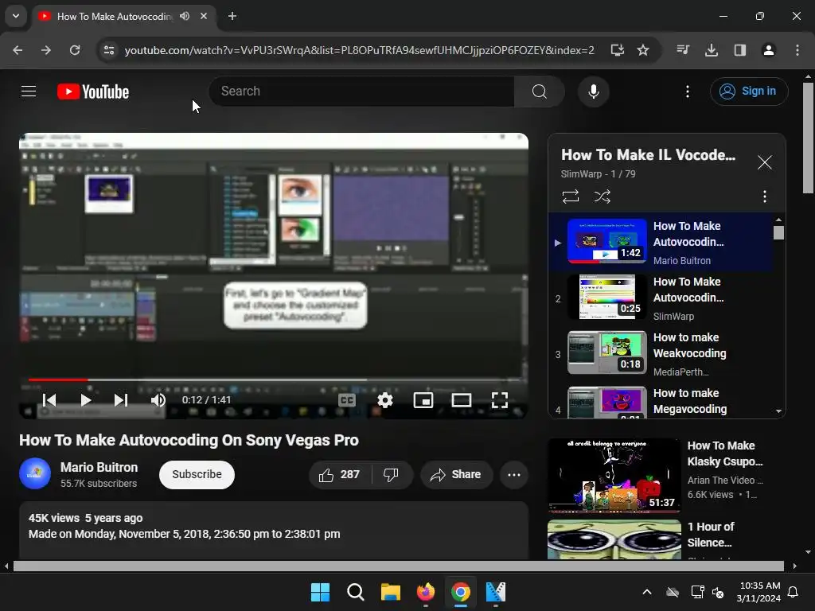The image size is (815, 611).
Task: Open the Chrome profile icon
Action: click(768, 50)
